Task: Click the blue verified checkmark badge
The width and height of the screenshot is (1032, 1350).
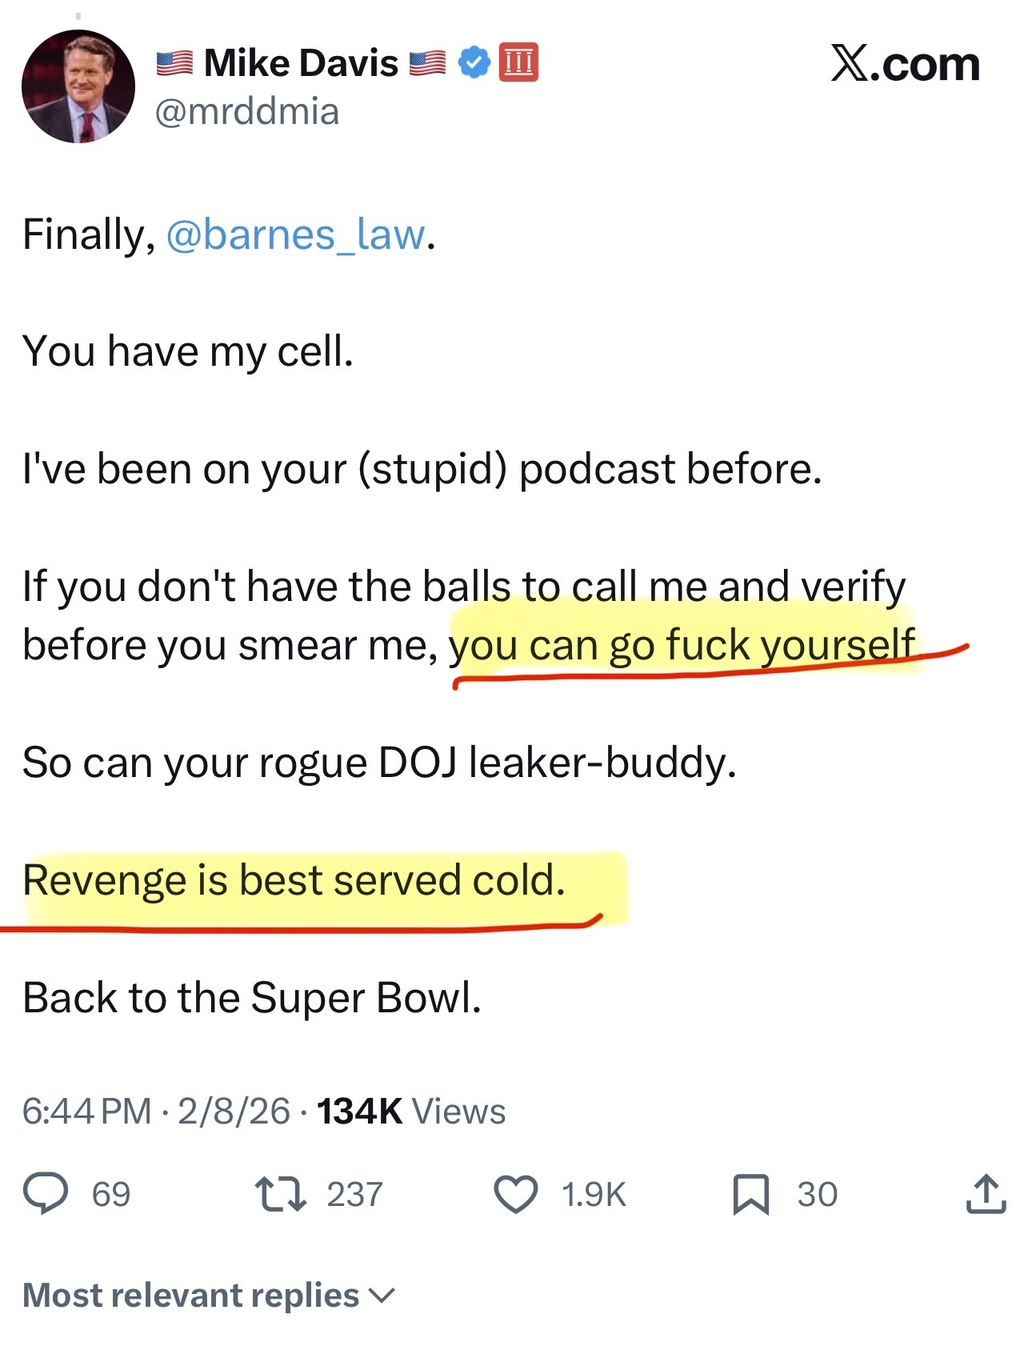Action: 474,62
